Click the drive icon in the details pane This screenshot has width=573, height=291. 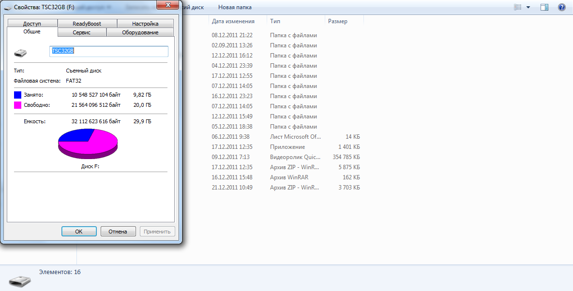pyautogui.click(x=20, y=280)
